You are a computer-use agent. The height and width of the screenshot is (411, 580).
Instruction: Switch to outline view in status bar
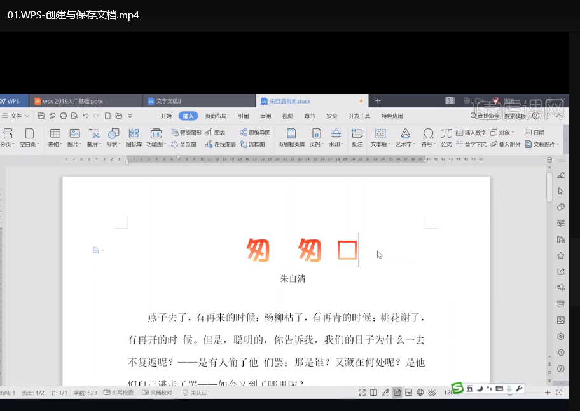(408, 393)
